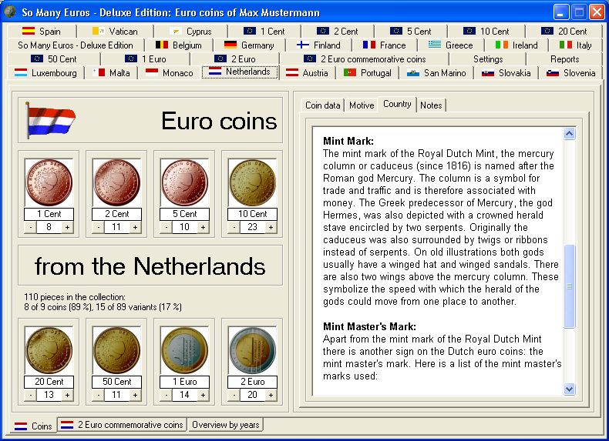Decrease 2 Euro count with minus button

click(x=234, y=395)
